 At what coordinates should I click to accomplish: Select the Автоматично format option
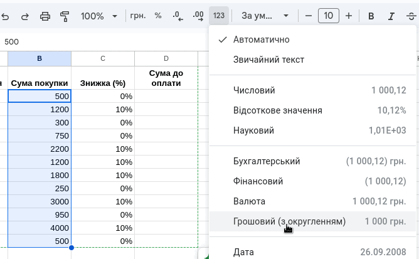point(312,40)
